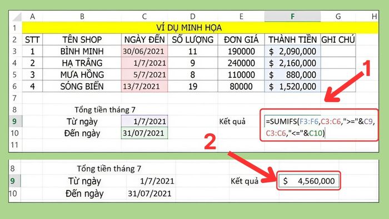Select column C header

144,16
